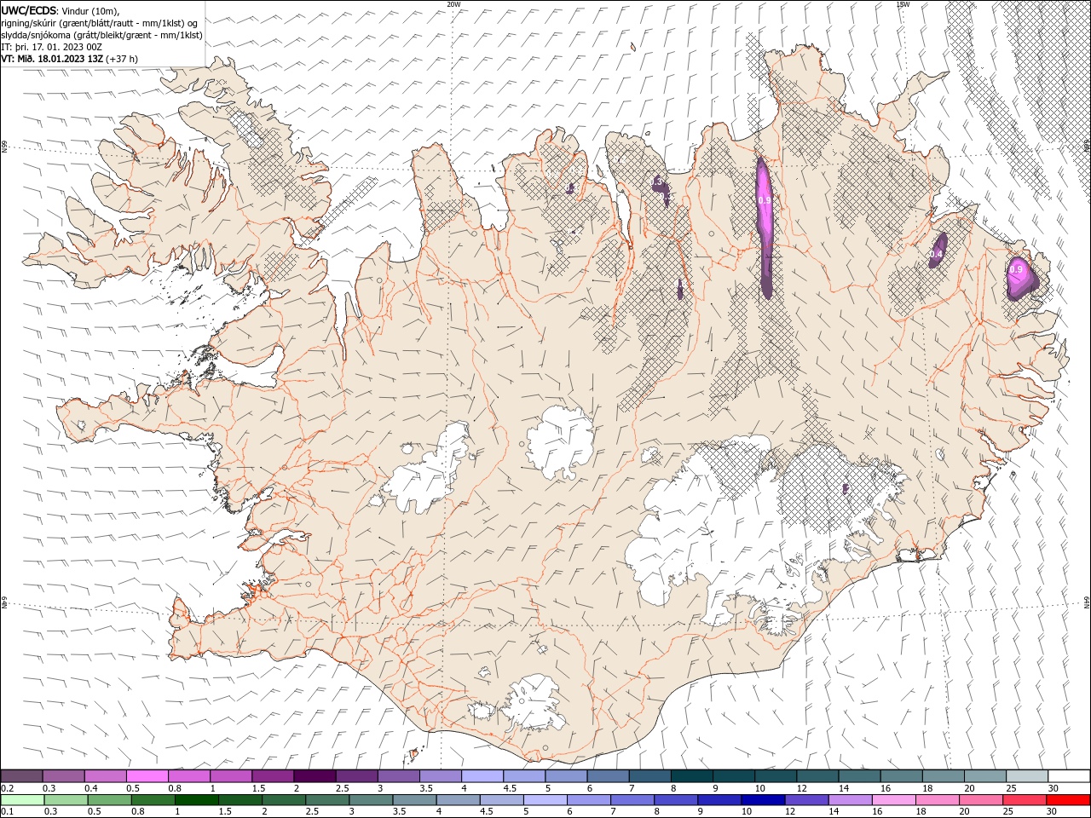Click the palest green rain swatch at 0.1

click(22, 800)
